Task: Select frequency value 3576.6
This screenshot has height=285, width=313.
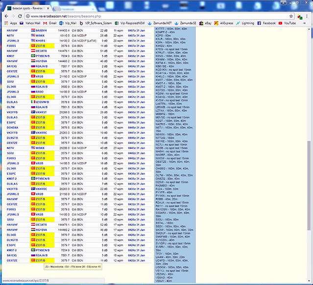Action: click(x=65, y=102)
